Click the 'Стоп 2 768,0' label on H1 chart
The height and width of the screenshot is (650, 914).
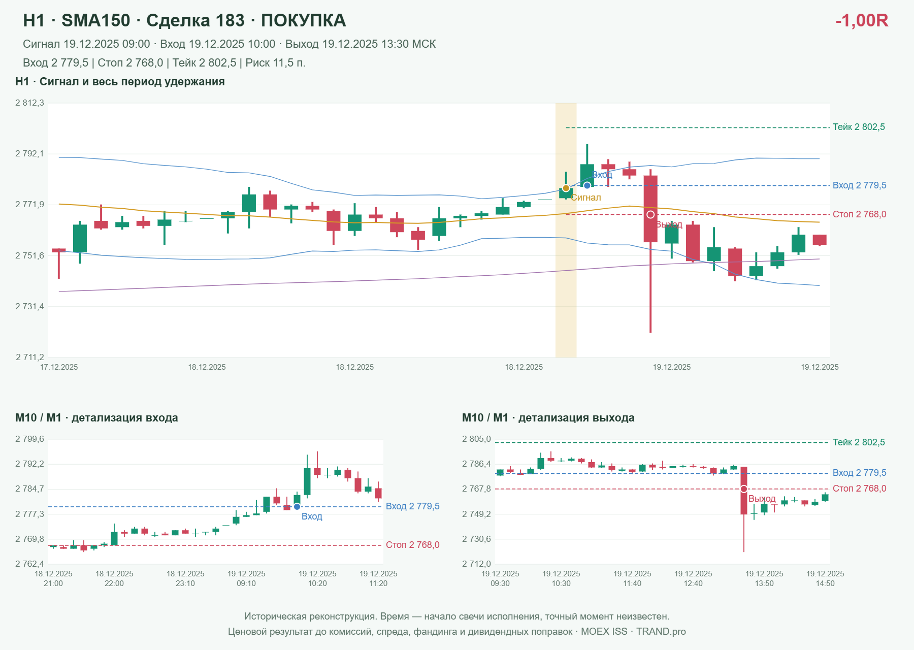point(859,214)
